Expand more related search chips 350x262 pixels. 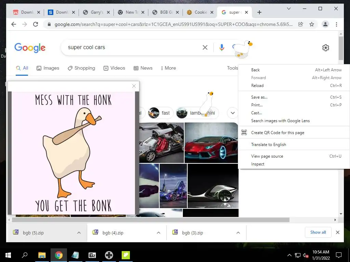232,113
